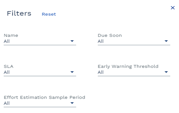The height and width of the screenshot is (113, 179).
Task: Click the SLA field label
Action: tap(9, 66)
